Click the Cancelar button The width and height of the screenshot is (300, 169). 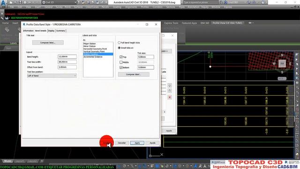(x=122, y=143)
